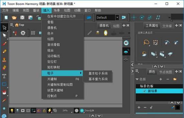Click the Save scene disk icon

22,18
